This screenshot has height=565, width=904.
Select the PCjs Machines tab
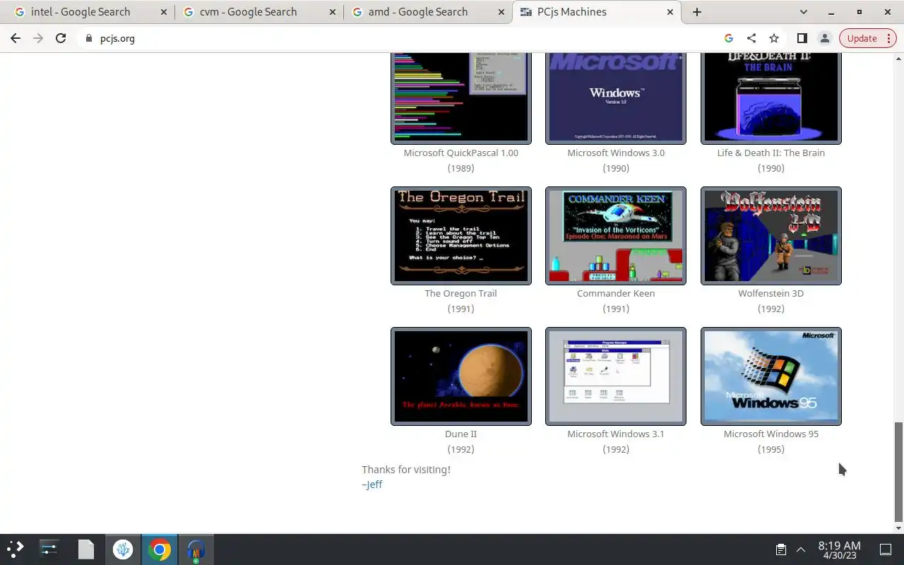597,12
